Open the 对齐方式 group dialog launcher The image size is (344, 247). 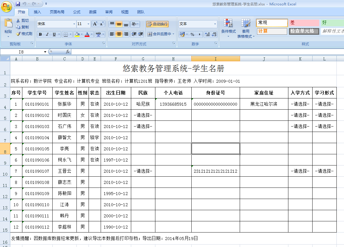point(174,43)
